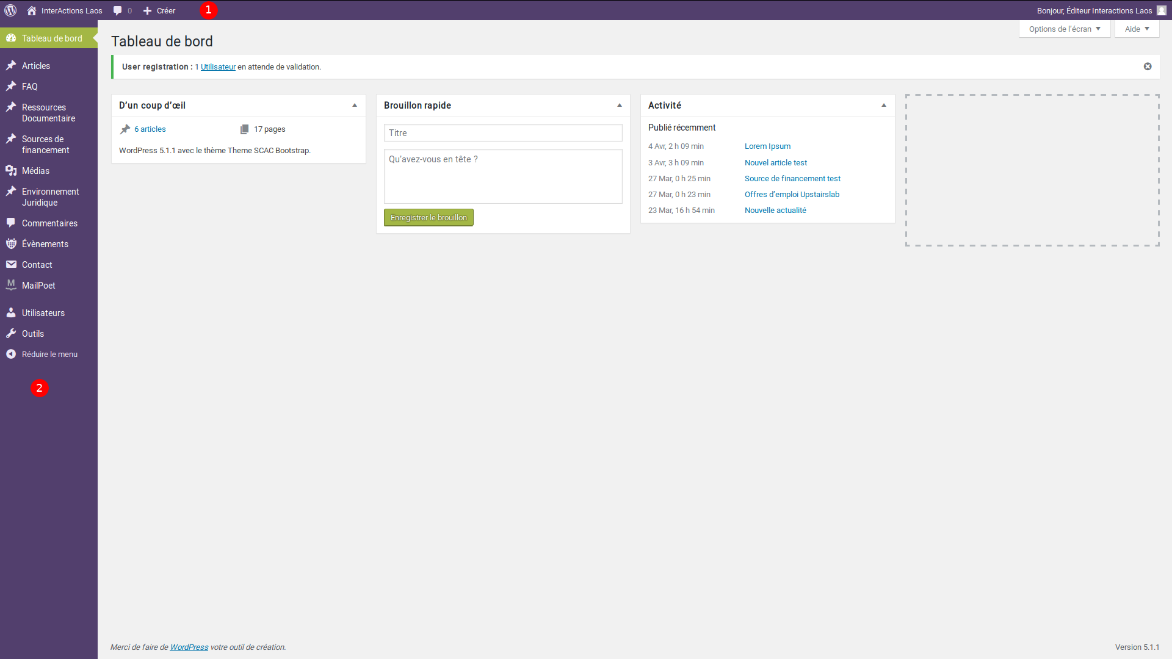Dismiss the User registration notice
Screen dimensions: 1172x659
click(1148, 67)
